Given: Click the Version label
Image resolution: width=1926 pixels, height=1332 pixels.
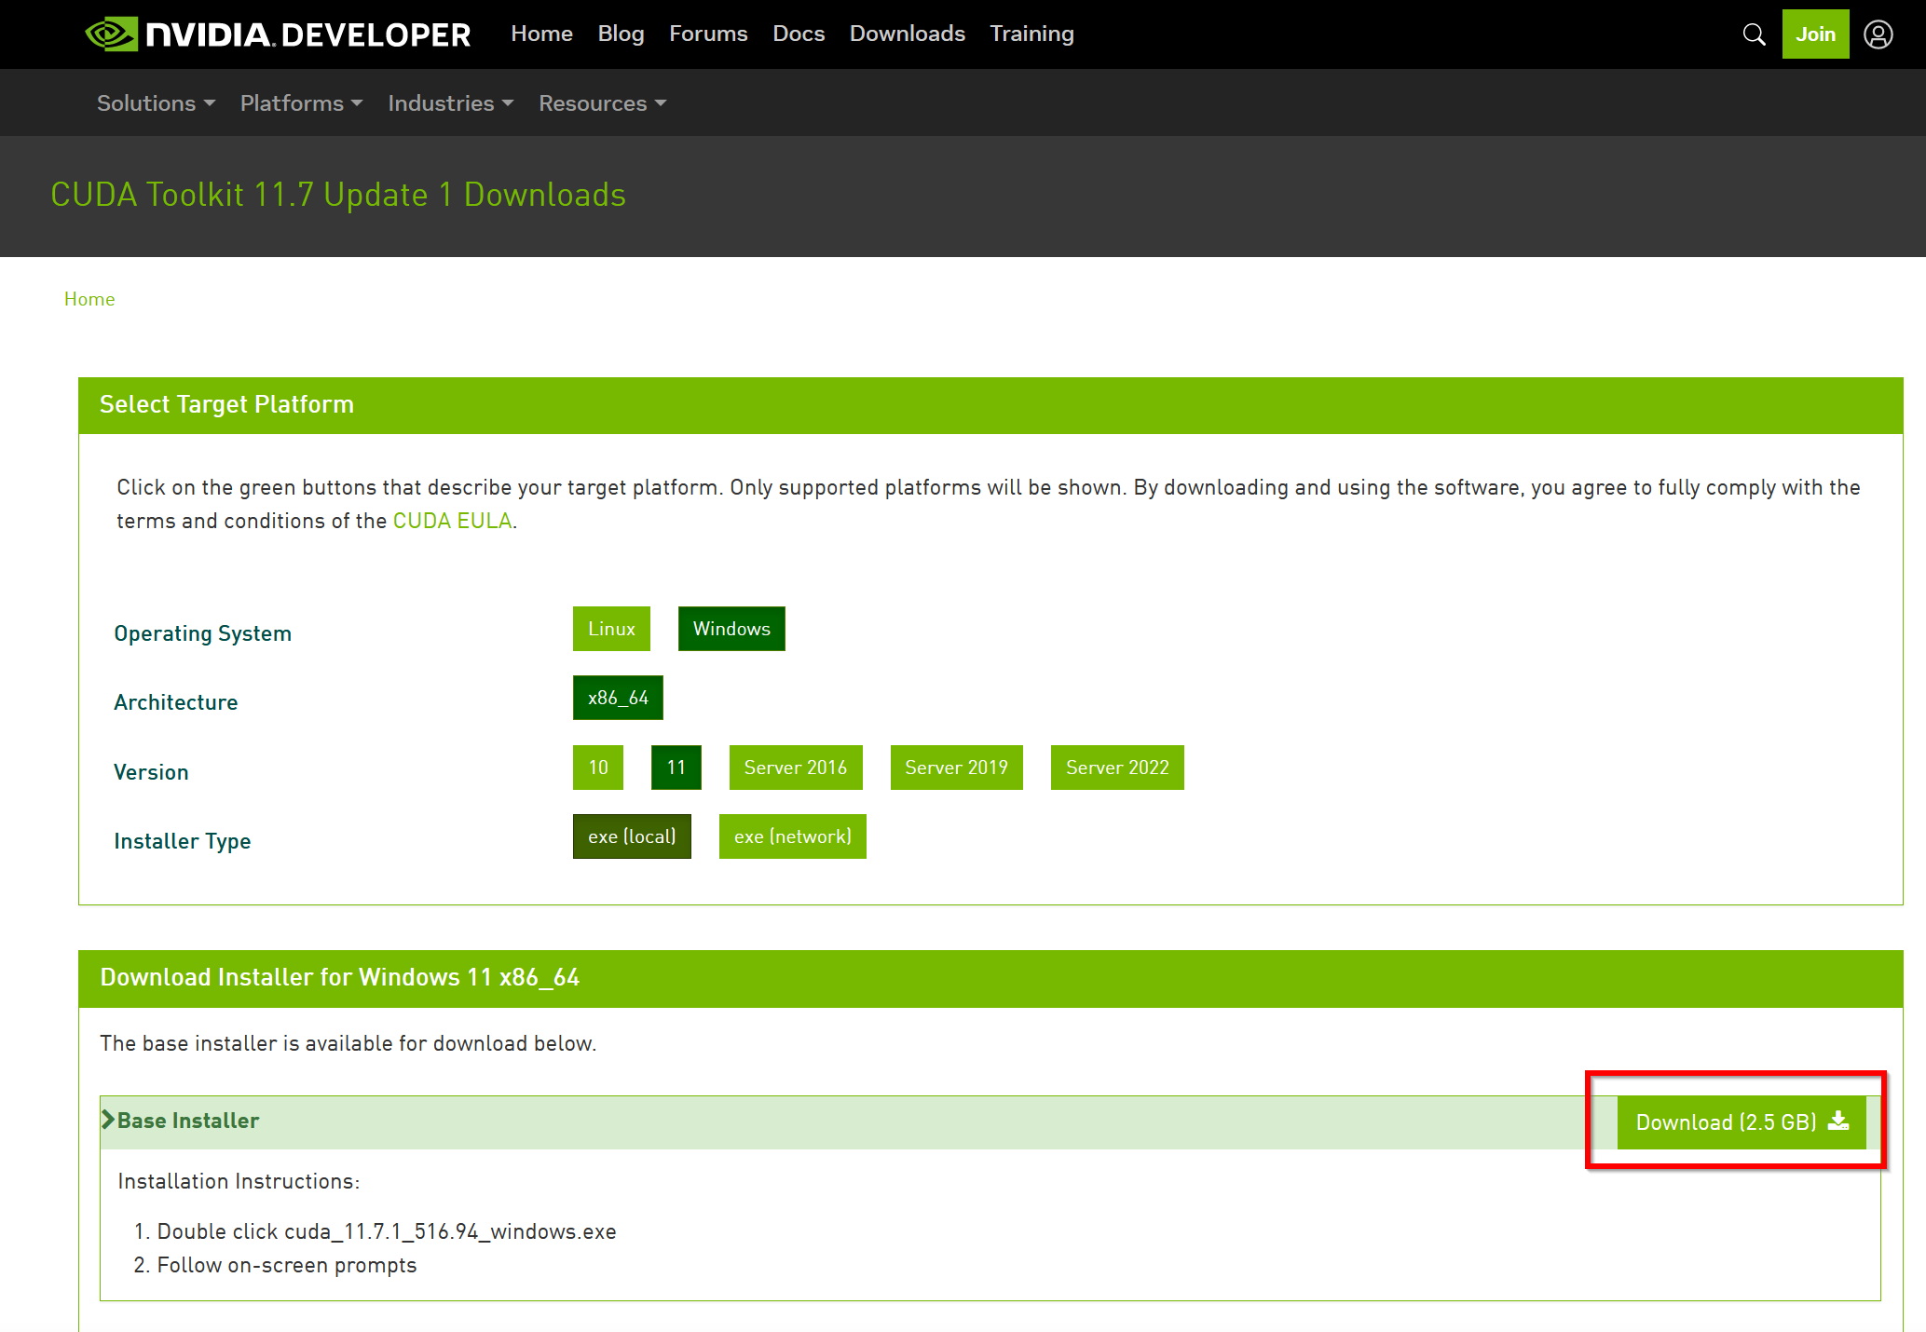Looking at the screenshot, I should 151,772.
